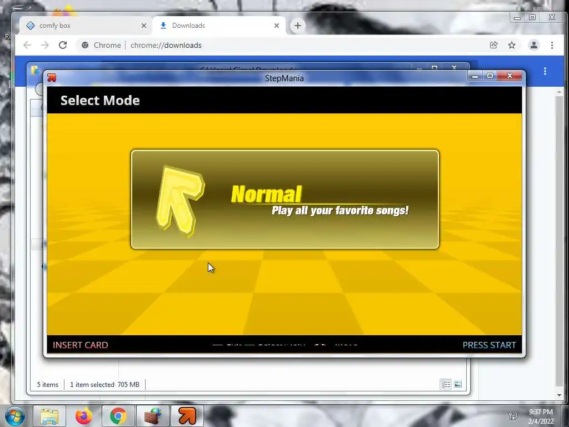Click the yellow arrow icon on Normal card
Image resolution: width=569 pixels, height=427 pixels.
coord(180,201)
